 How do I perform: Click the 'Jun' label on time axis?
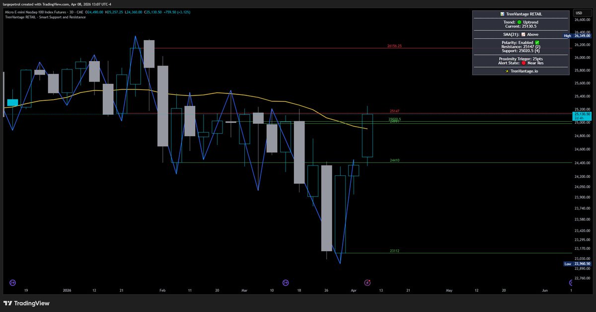tap(545, 290)
